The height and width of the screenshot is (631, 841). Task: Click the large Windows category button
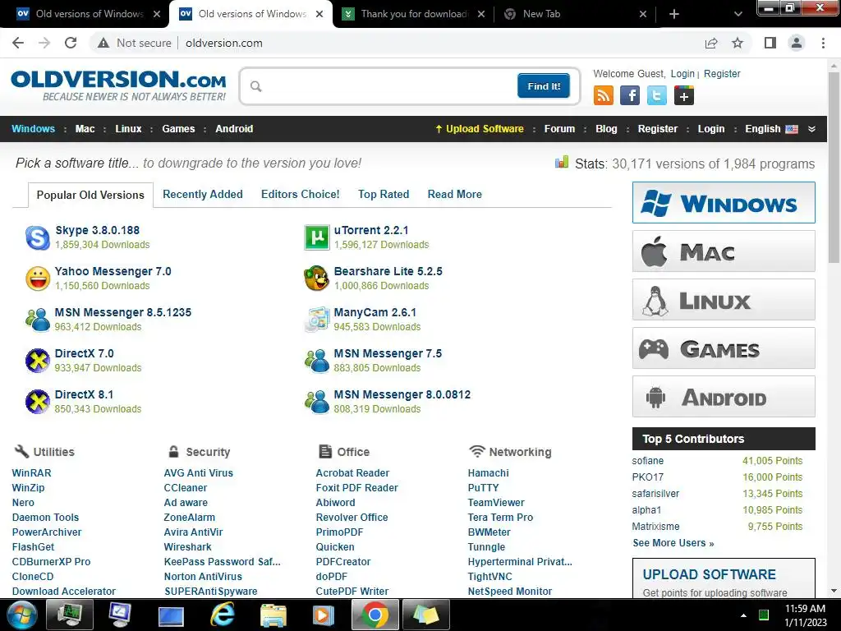(x=724, y=202)
